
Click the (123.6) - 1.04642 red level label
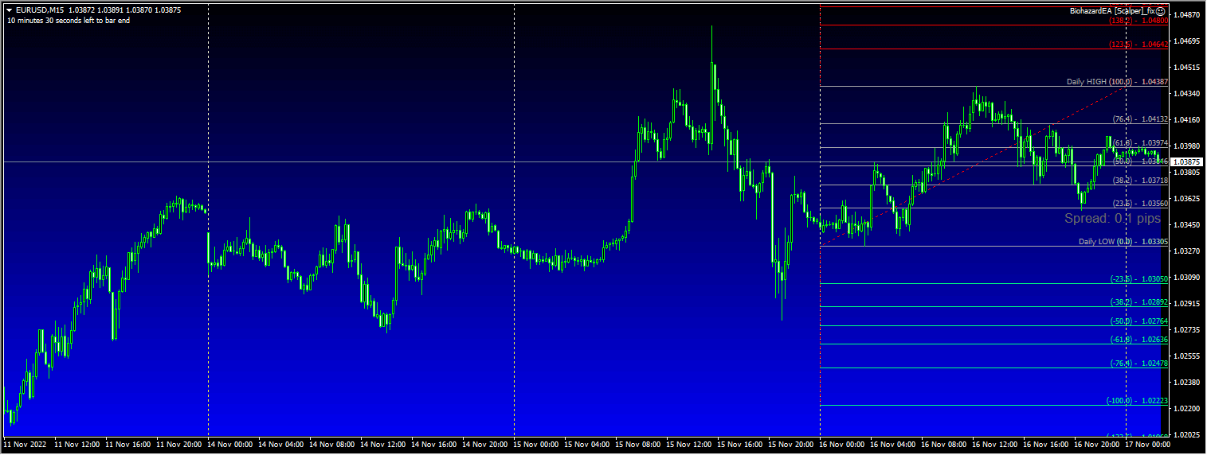[1138, 45]
